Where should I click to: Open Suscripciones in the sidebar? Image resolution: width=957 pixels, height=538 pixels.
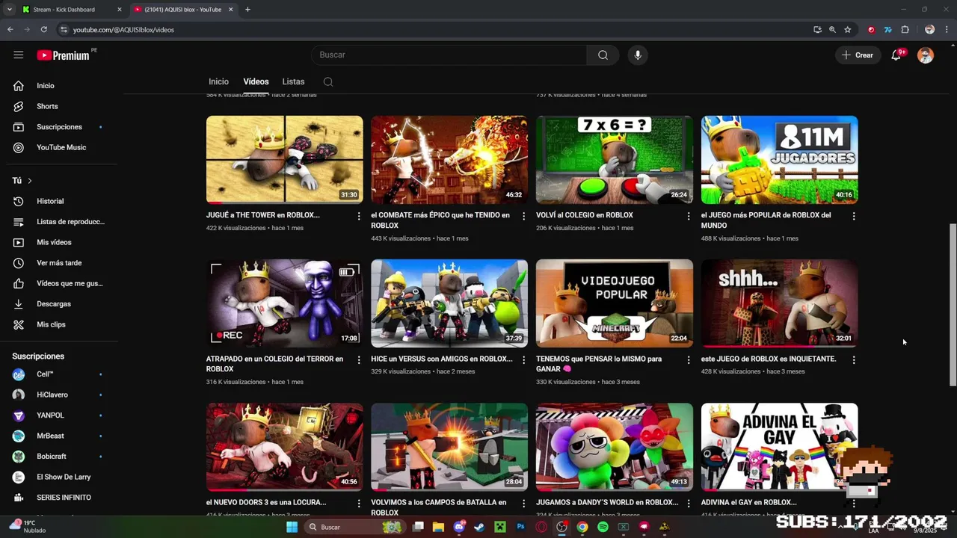click(x=60, y=127)
